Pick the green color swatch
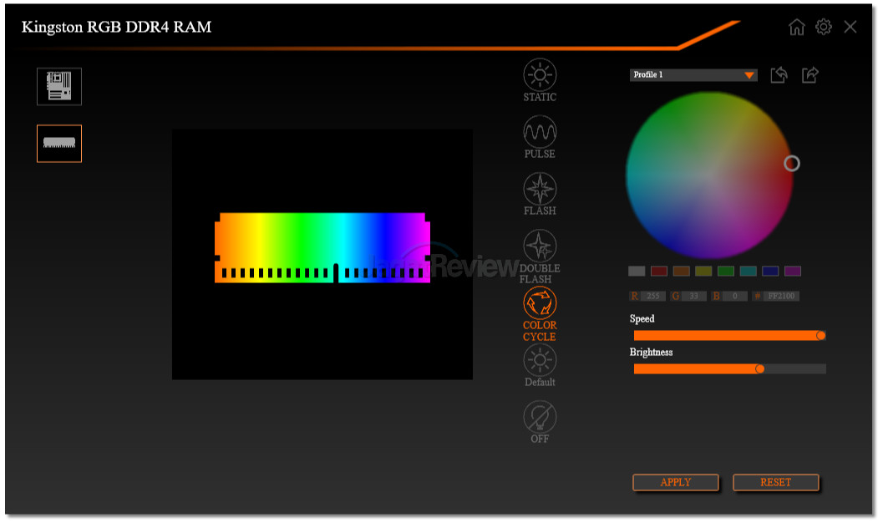 (726, 271)
